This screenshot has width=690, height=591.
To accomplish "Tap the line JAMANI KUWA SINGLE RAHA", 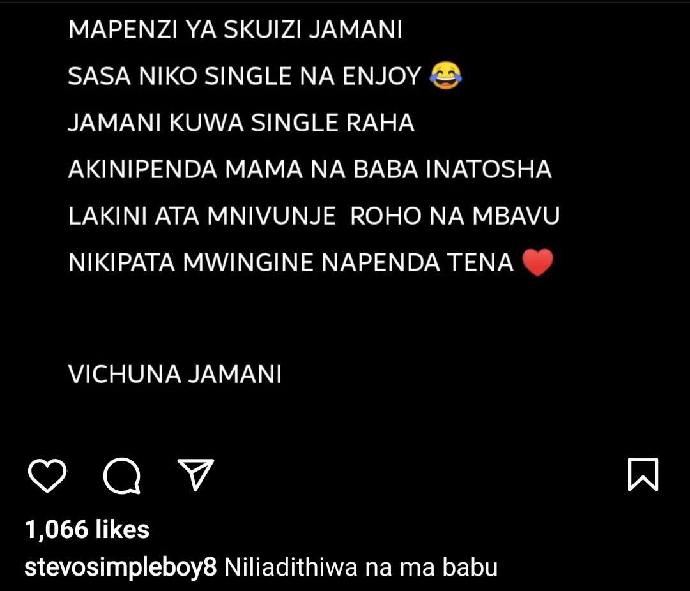I will (241, 123).
